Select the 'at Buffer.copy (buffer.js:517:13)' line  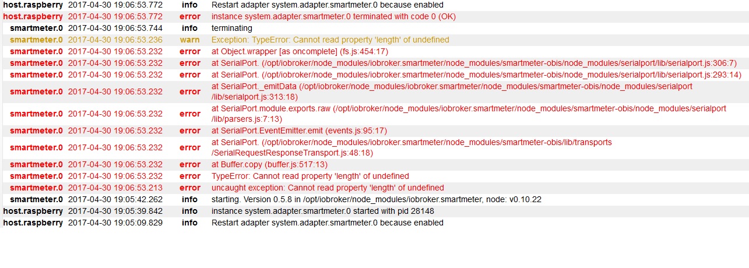pyautogui.click(x=269, y=164)
